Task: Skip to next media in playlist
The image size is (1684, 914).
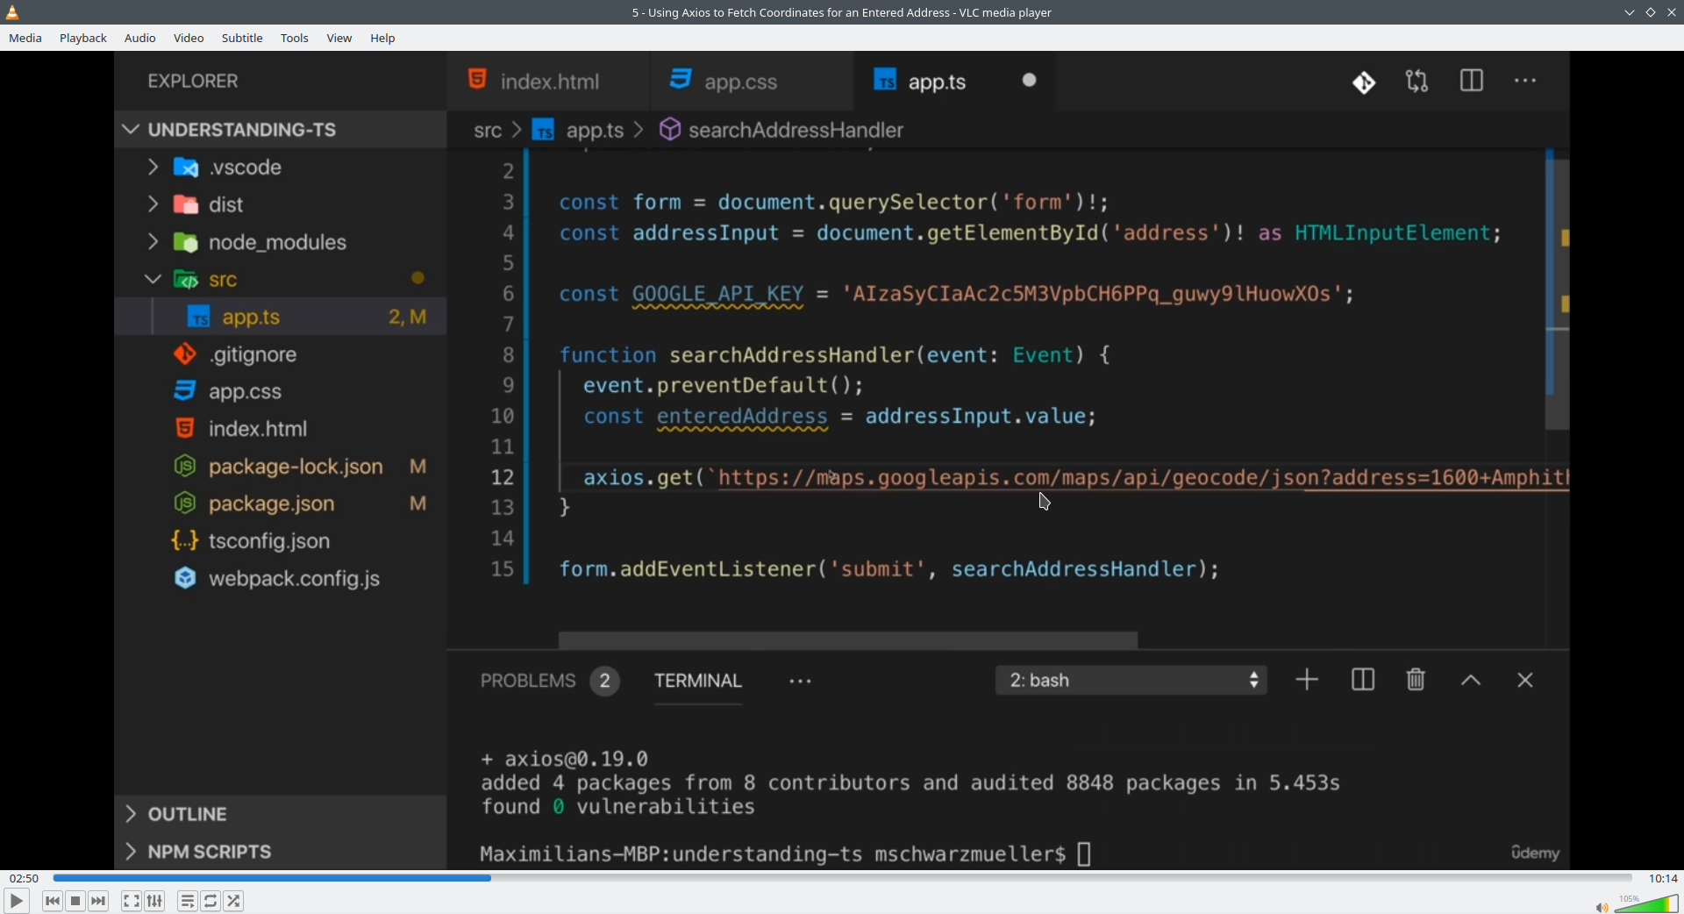Action: [98, 901]
